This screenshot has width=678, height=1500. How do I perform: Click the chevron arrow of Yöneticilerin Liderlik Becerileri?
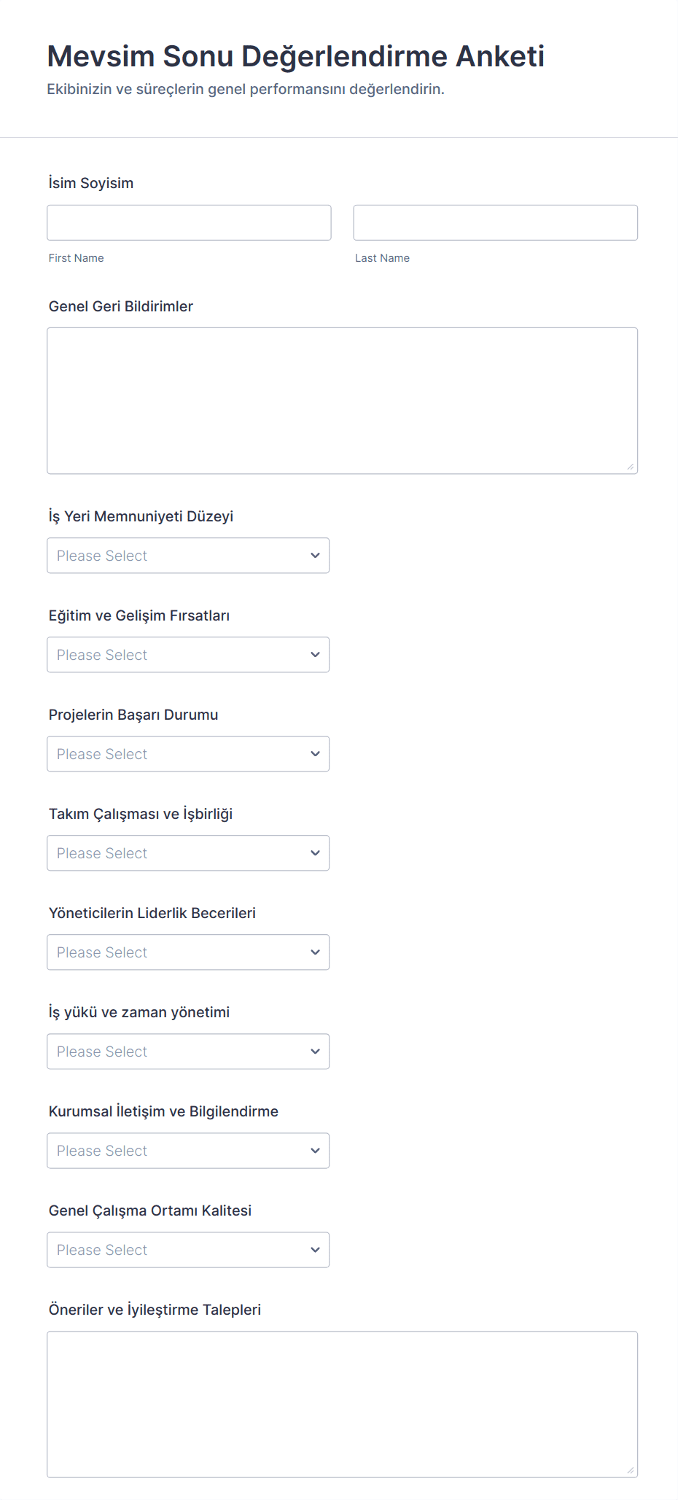click(x=315, y=952)
